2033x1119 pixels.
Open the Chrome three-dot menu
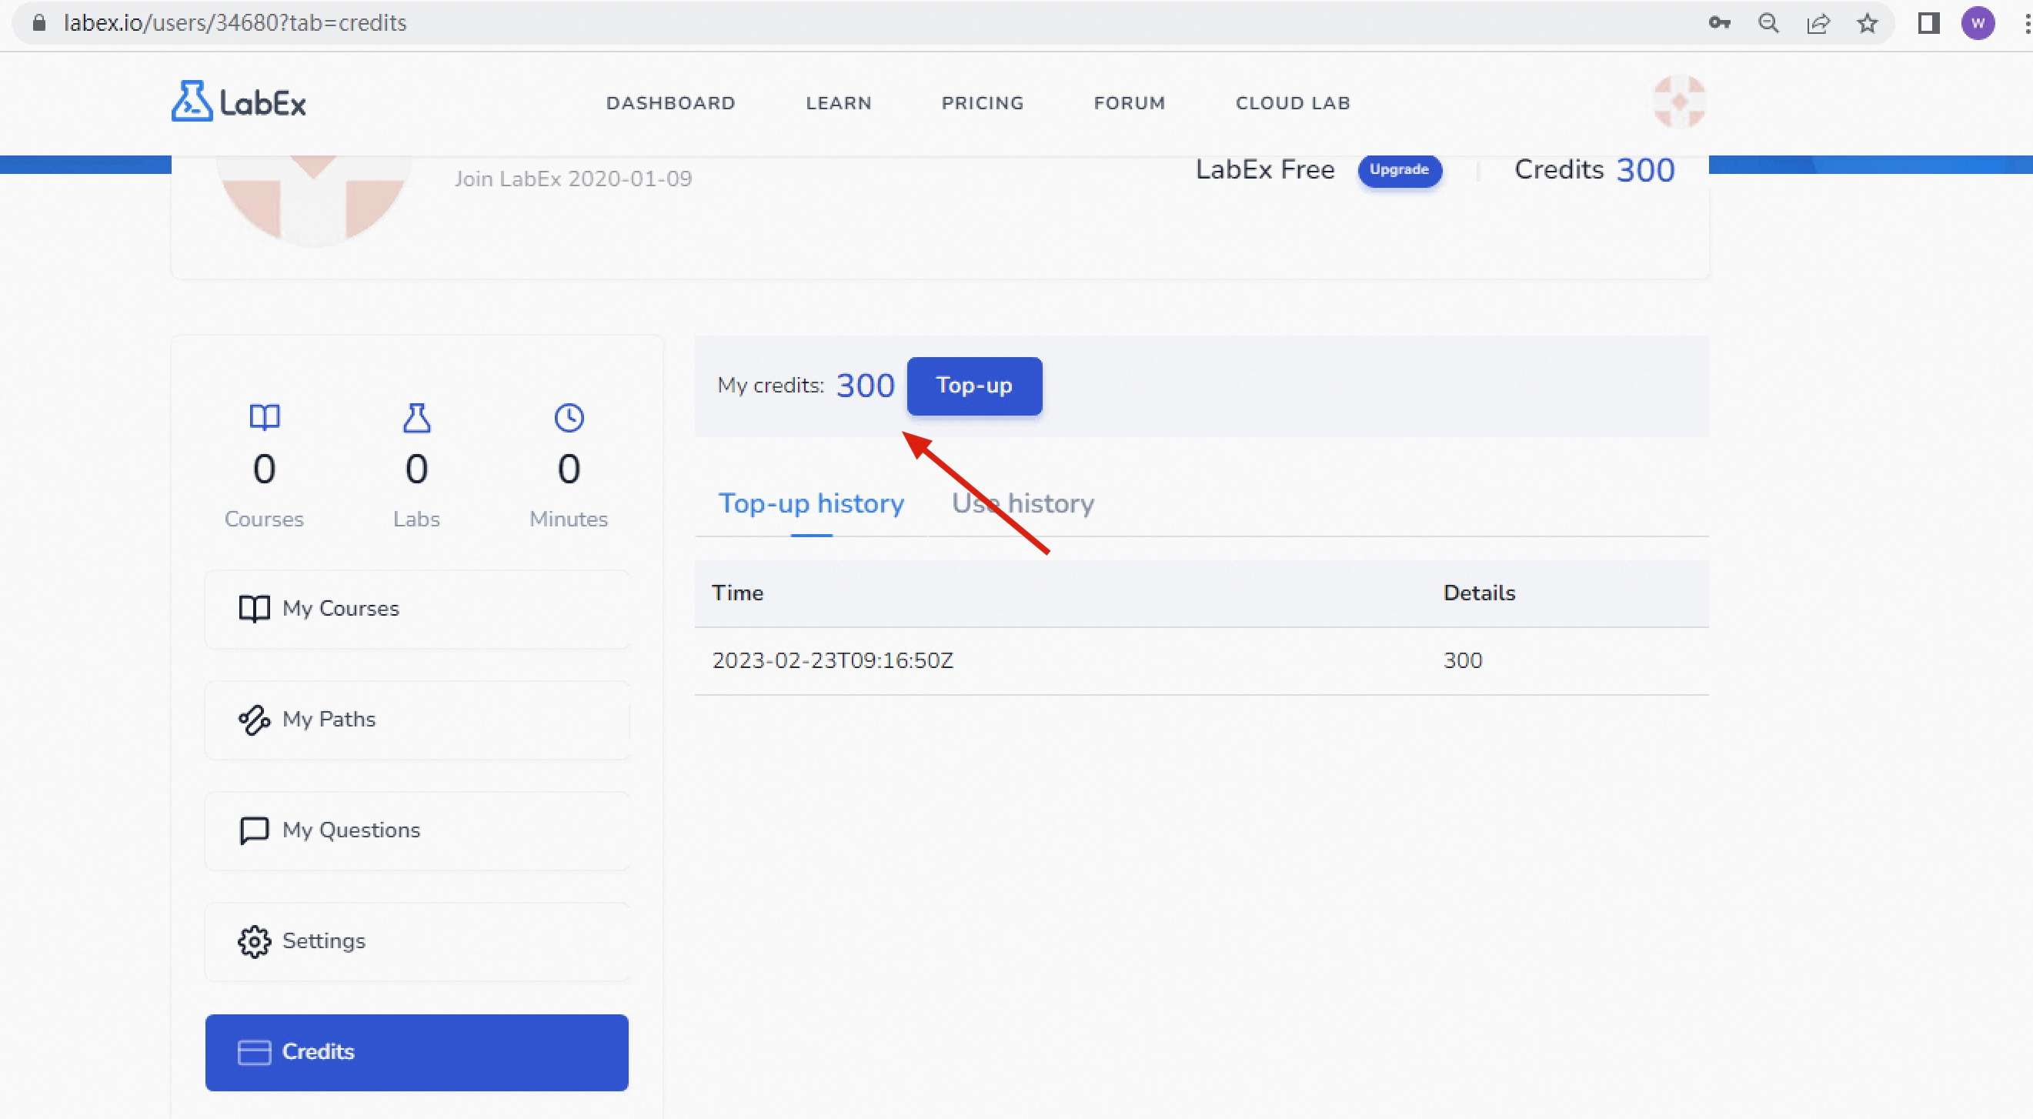click(2026, 23)
